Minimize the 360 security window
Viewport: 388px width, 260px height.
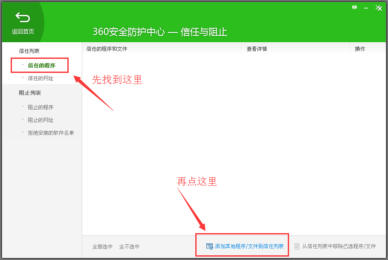pyautogui.click(x=366, y=8)
